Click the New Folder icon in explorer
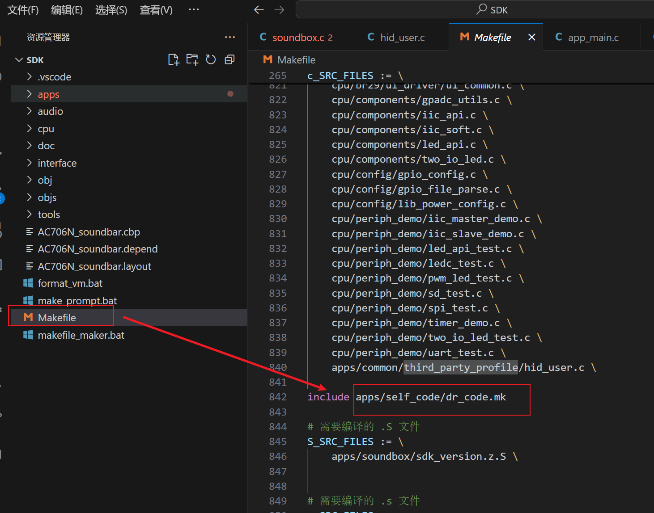Image resolution: width=654 pixels, height=513 pixels. (x=192, y=59)
